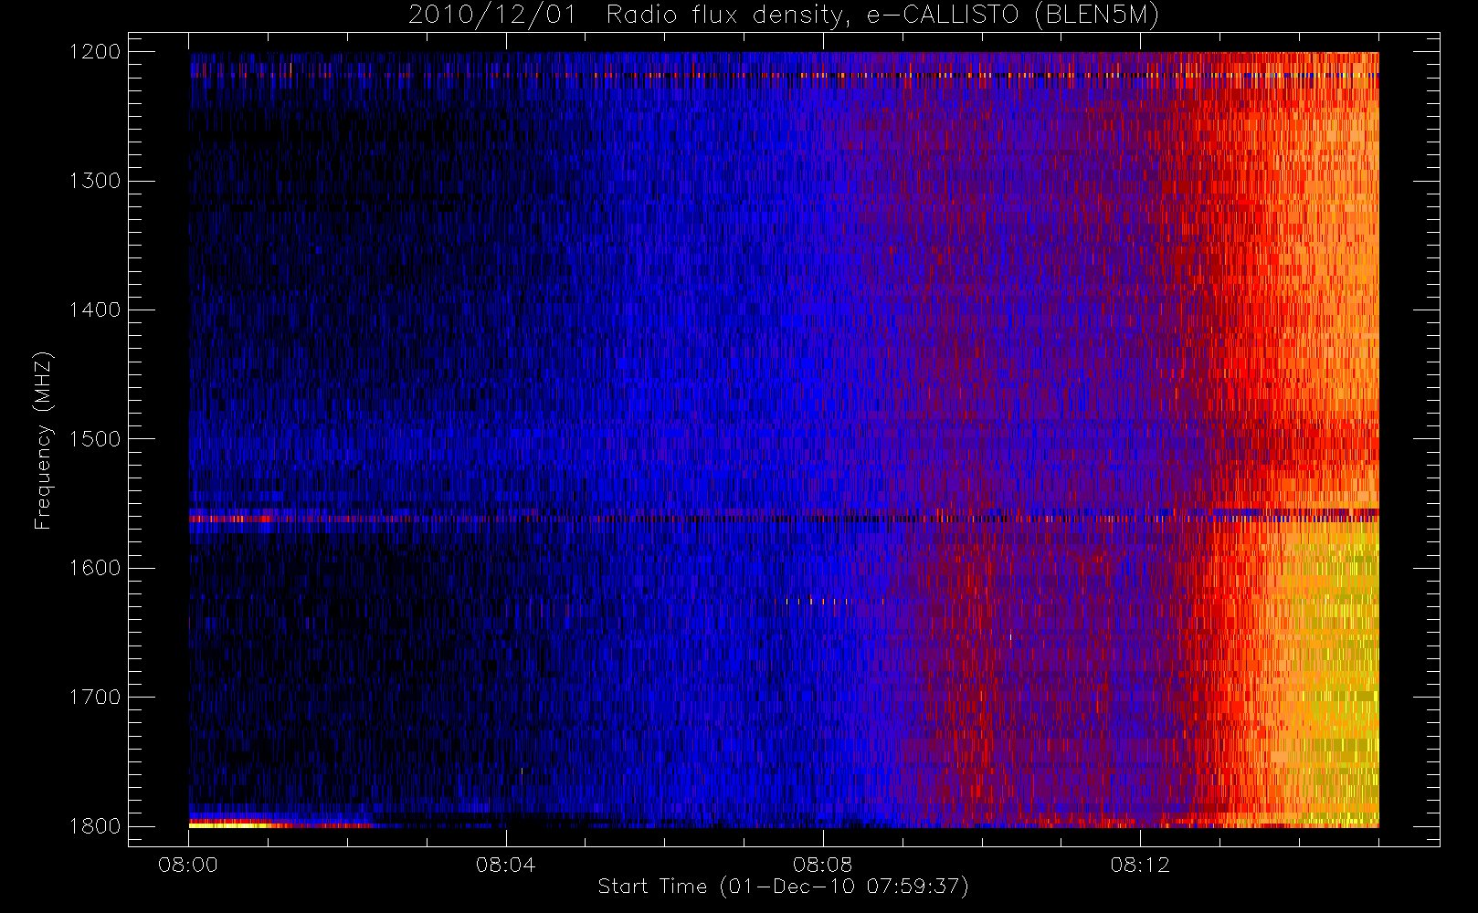Select the 1600 frequency axis label
Screen dimensions: 1478x913
[95, 568]
